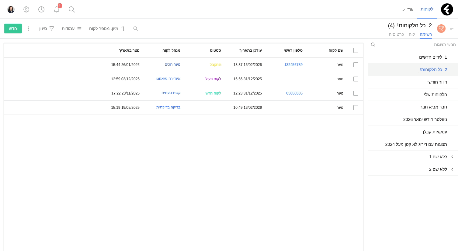Click the global search magnifier in top bar
The height and width of the screenshot is (251, 458).
tap(72, 9)
